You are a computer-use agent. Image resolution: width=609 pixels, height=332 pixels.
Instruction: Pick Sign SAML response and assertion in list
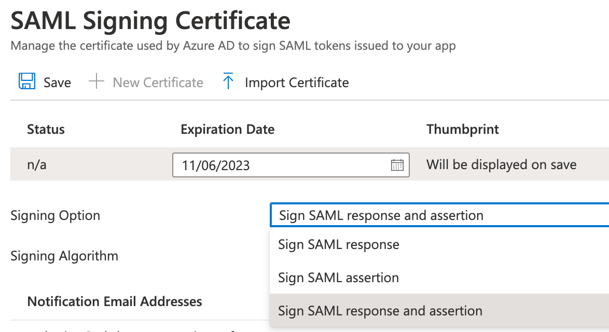[x=380, y=311]
